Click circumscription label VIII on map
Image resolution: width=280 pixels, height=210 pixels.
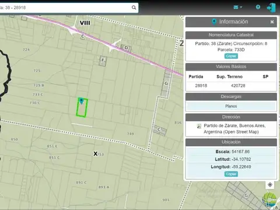(x=85, y=23)
